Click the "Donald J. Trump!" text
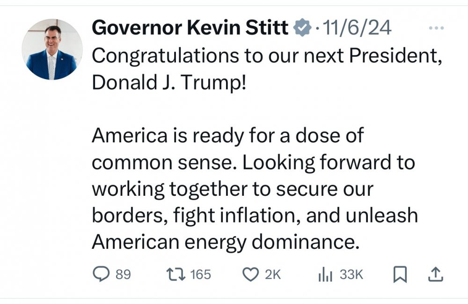Screen dimensions: 468x304 (168, 82)
